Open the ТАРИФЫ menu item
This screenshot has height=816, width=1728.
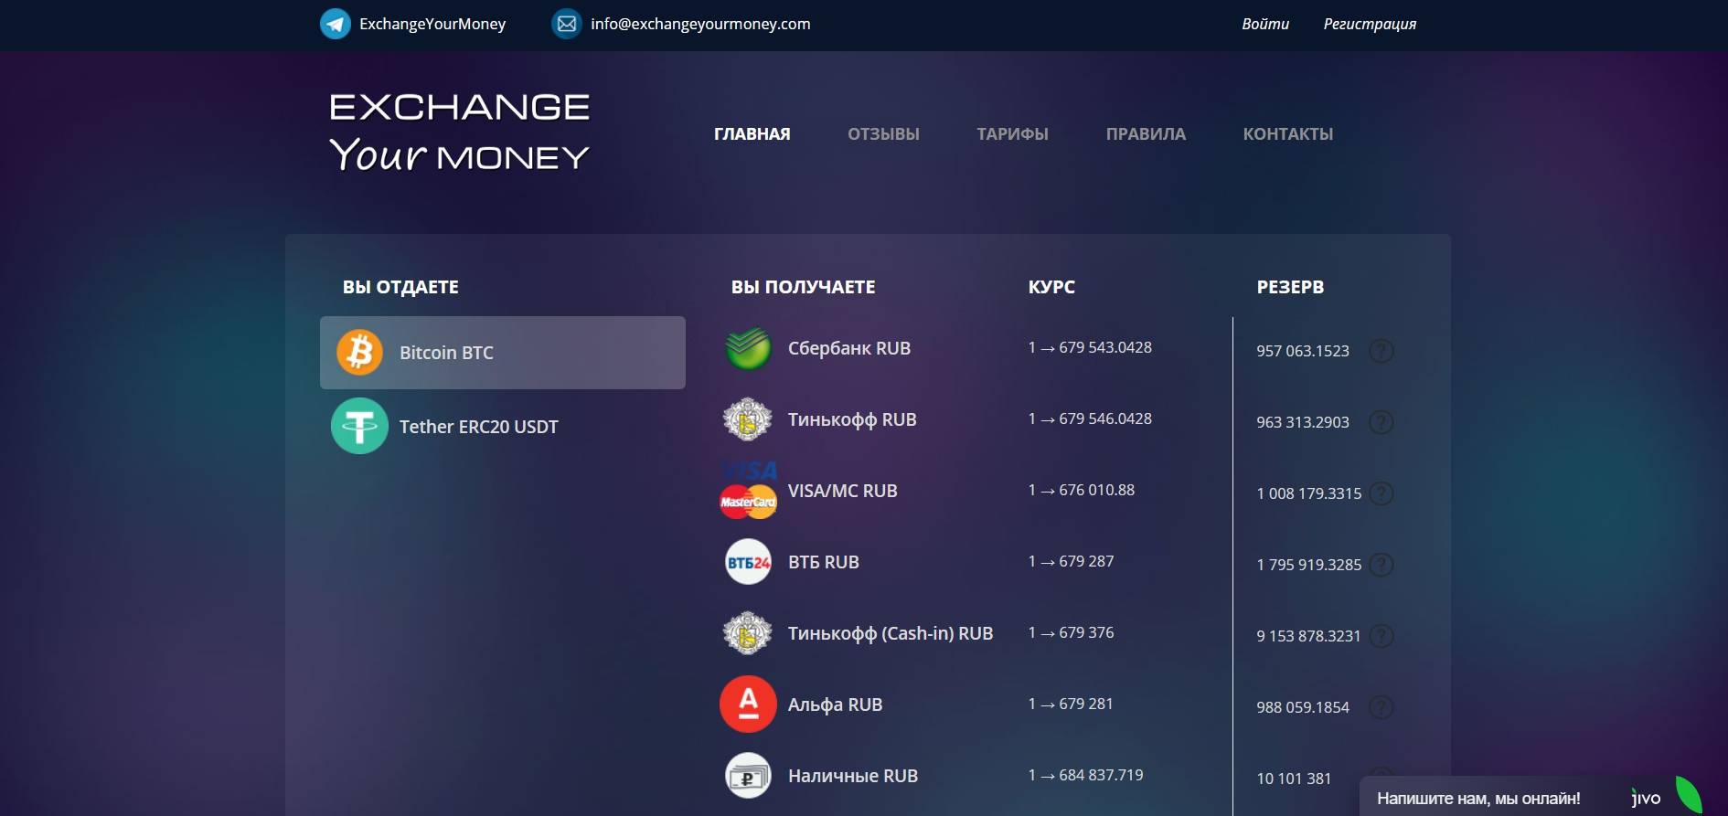pos(1012,134)
